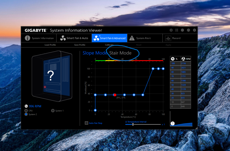Viewport: 230px width, 151px height.
Task: Click the 996 RPM readout
Action: (x=35, y=106)
